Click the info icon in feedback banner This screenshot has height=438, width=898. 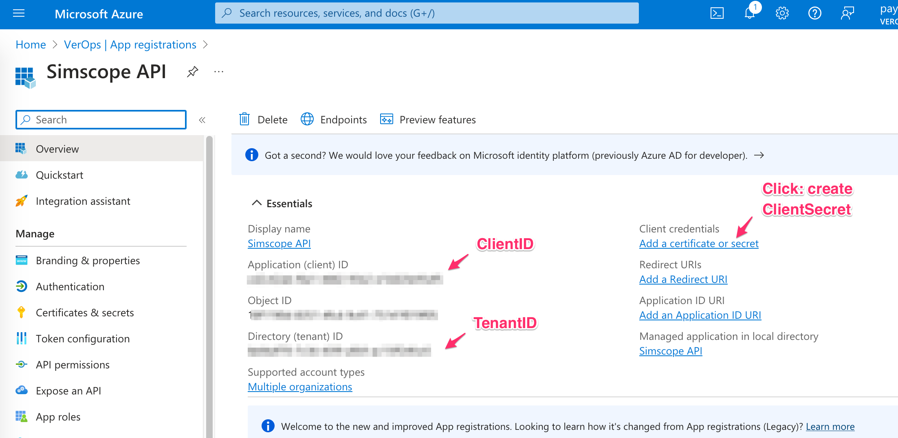tap(252, 155)
